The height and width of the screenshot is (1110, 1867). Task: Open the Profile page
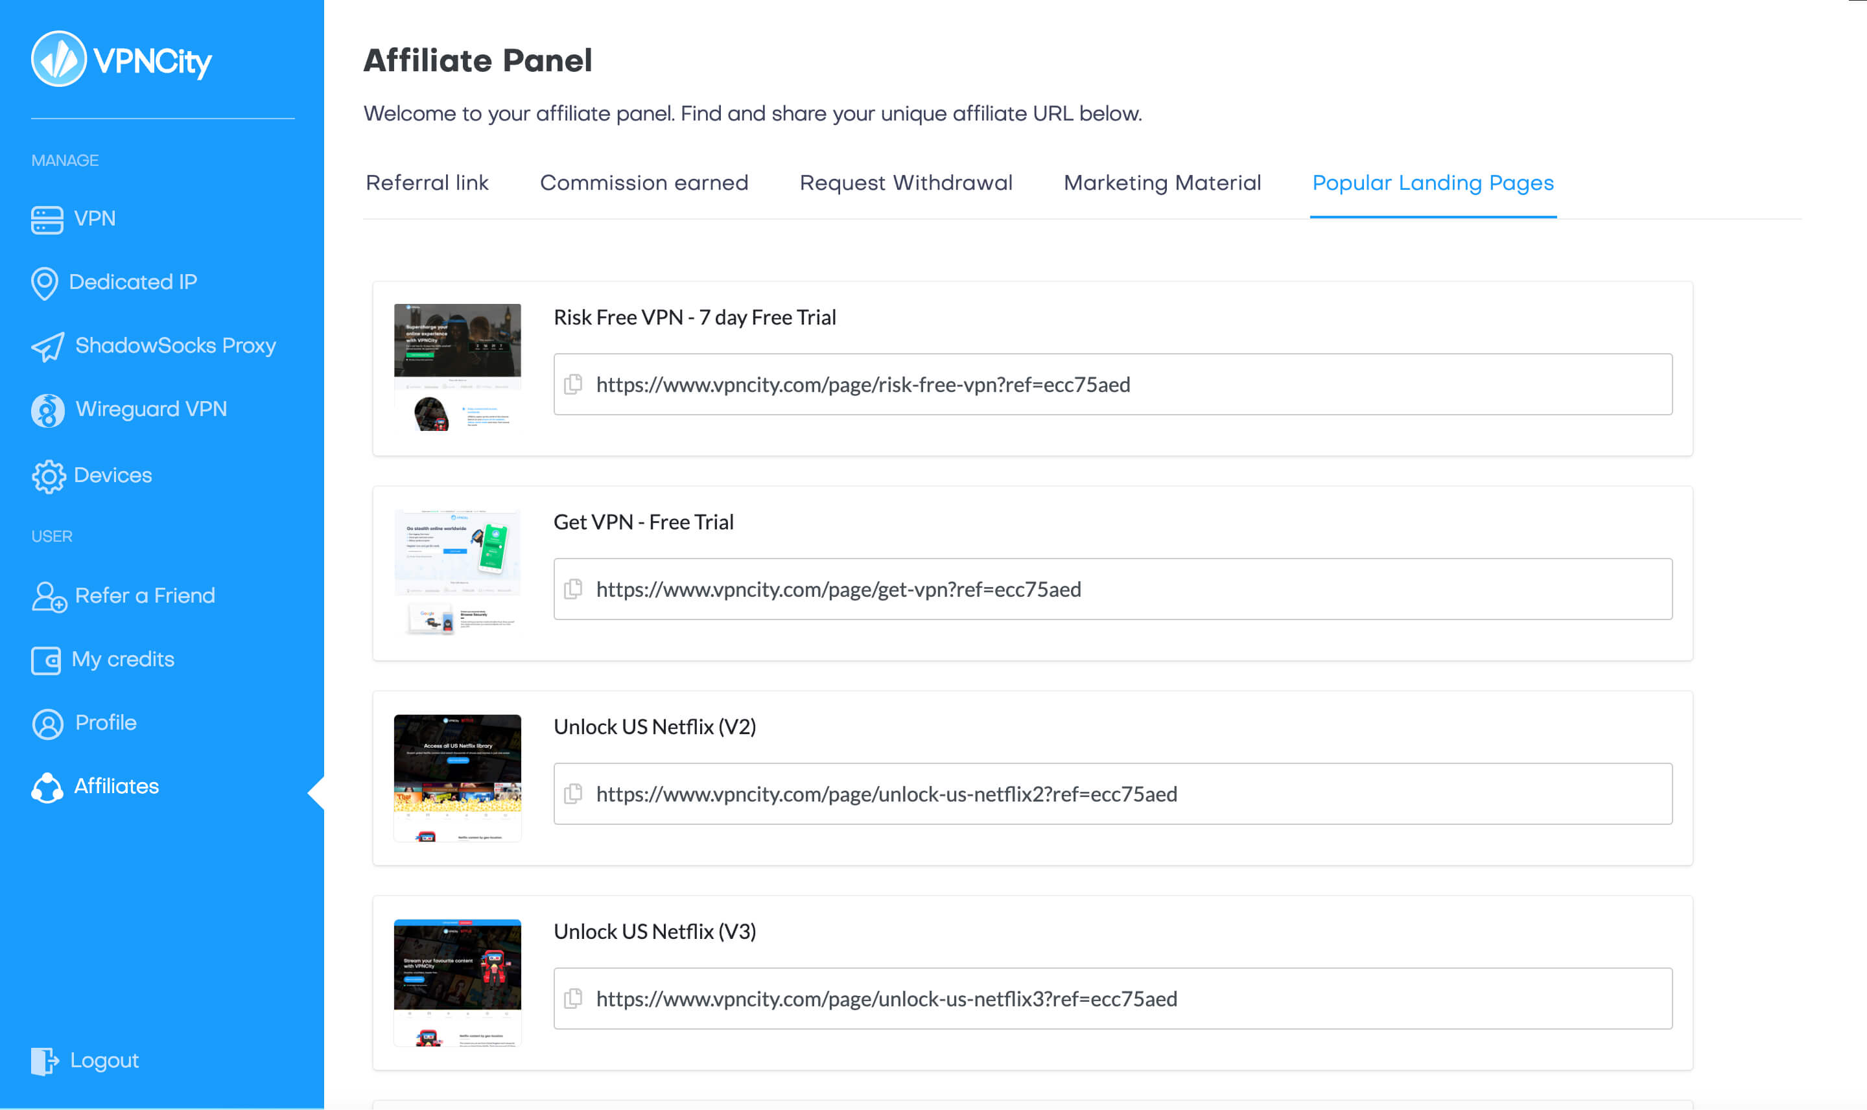[106, 723]
